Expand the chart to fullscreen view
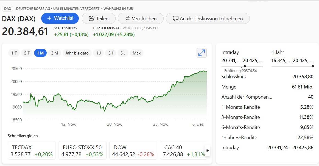Screen dimensions: 319x166 (x=202, y=53)
